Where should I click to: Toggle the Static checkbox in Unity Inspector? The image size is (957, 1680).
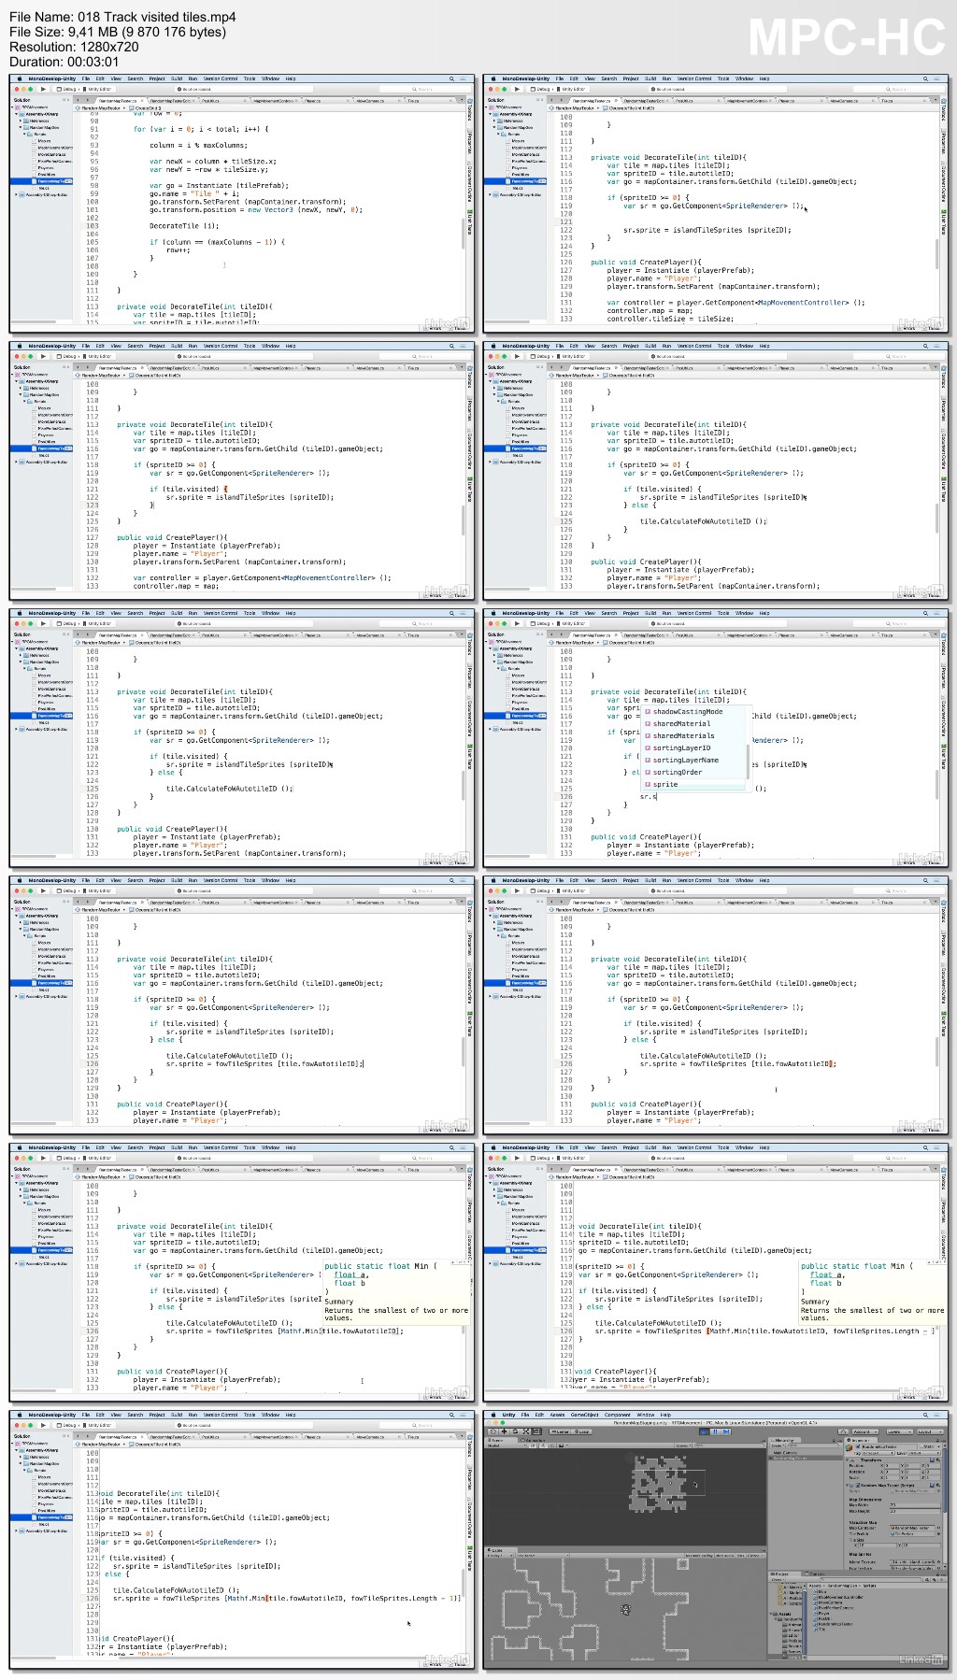click(x=921, y=1446)
